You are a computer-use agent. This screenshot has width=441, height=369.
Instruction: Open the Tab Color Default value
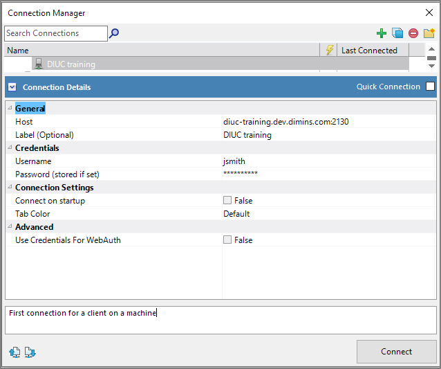click(236, 214)
